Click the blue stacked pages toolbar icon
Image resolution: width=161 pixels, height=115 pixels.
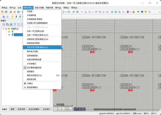[120, 12]
